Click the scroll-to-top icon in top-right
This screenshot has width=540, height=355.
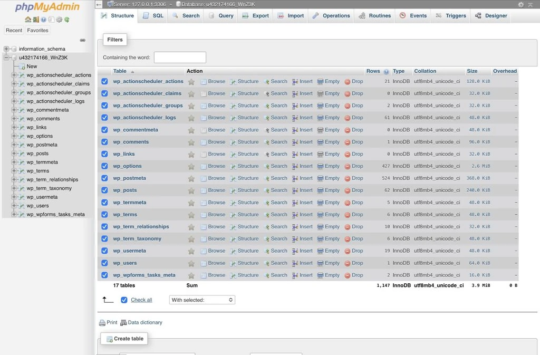[x=531, y=4]
